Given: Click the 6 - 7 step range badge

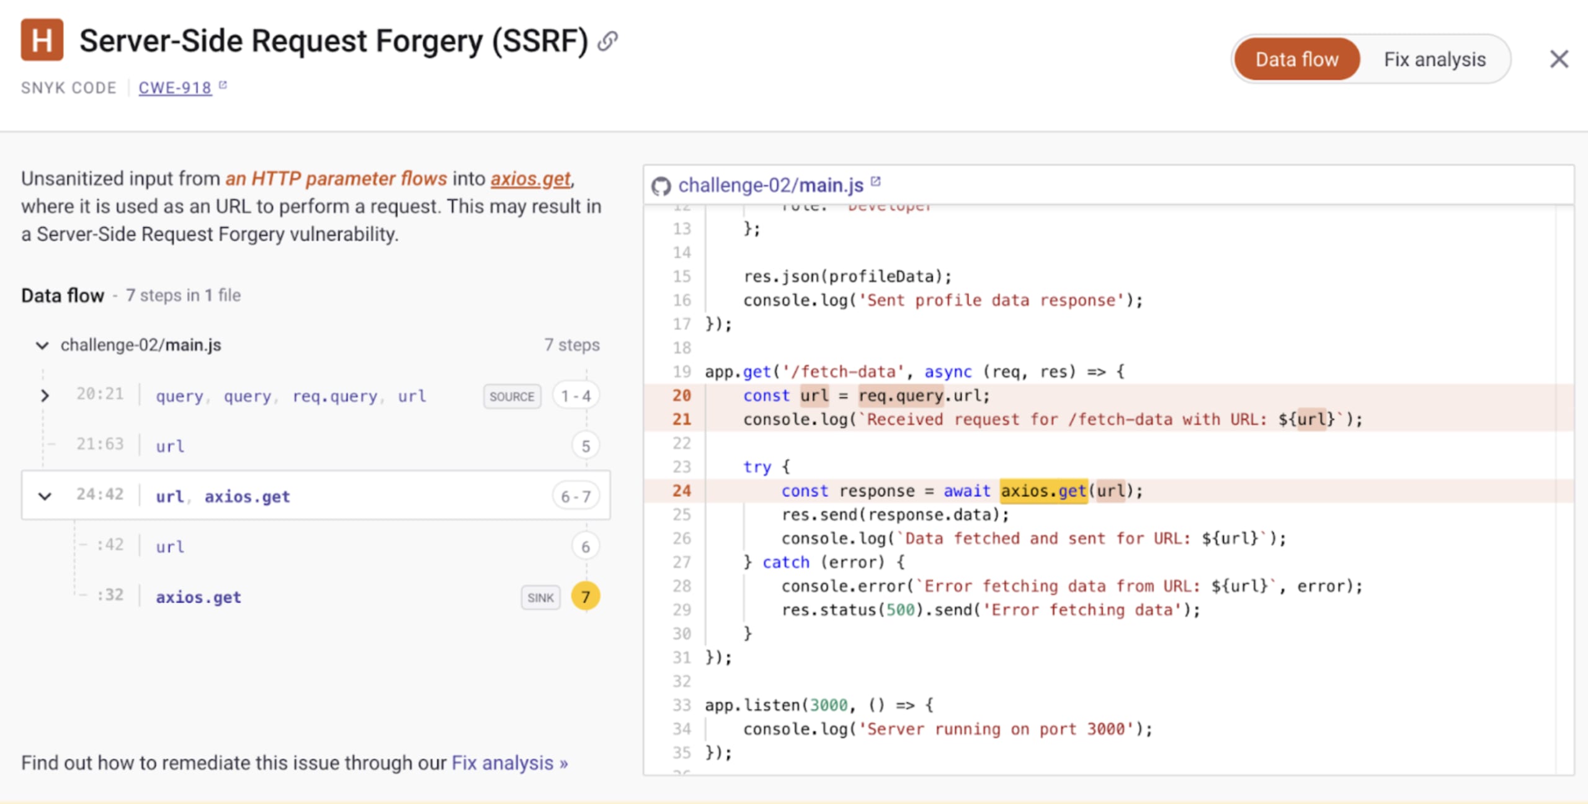Looking at the screenshot, I should pyautogui.click(x=576, y=496).
